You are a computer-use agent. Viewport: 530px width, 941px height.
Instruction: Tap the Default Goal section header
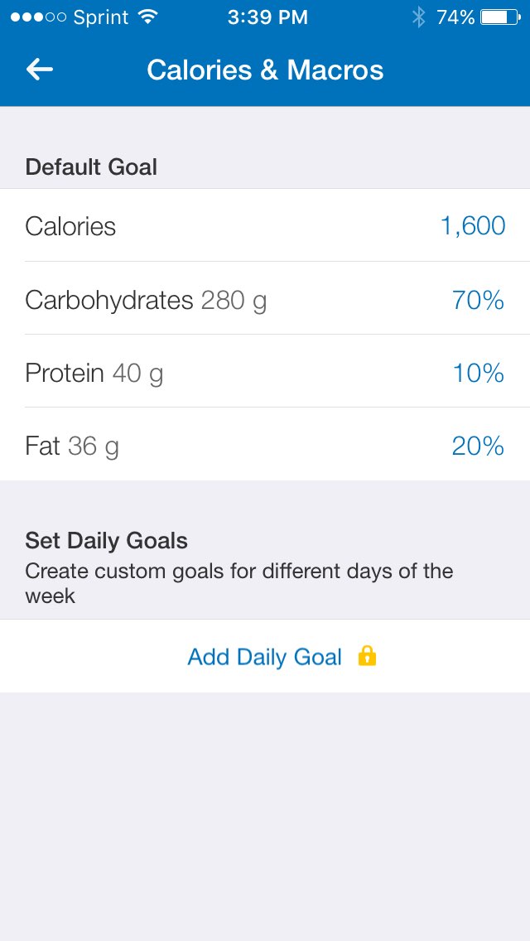[x=91, y=166]
